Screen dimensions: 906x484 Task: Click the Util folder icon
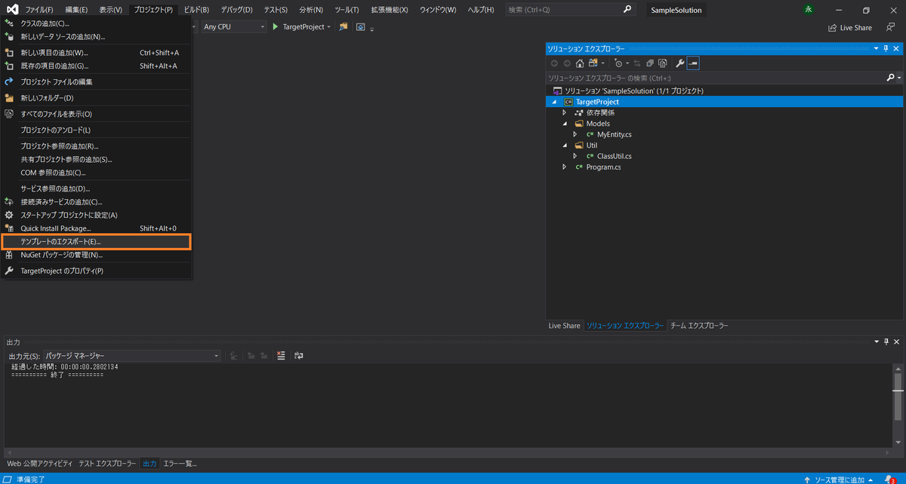[579, 145]
